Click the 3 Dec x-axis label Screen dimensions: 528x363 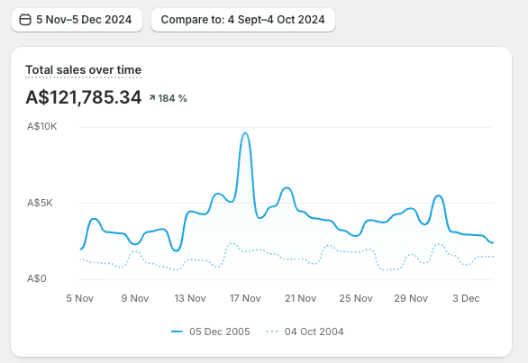(x=466, y=298)
